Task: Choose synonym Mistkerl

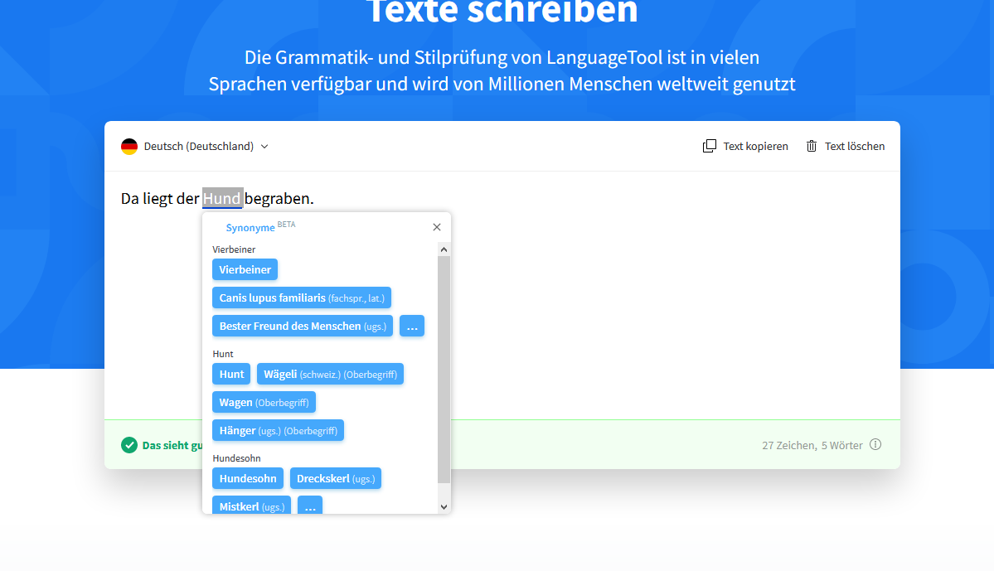Action: 252,505
